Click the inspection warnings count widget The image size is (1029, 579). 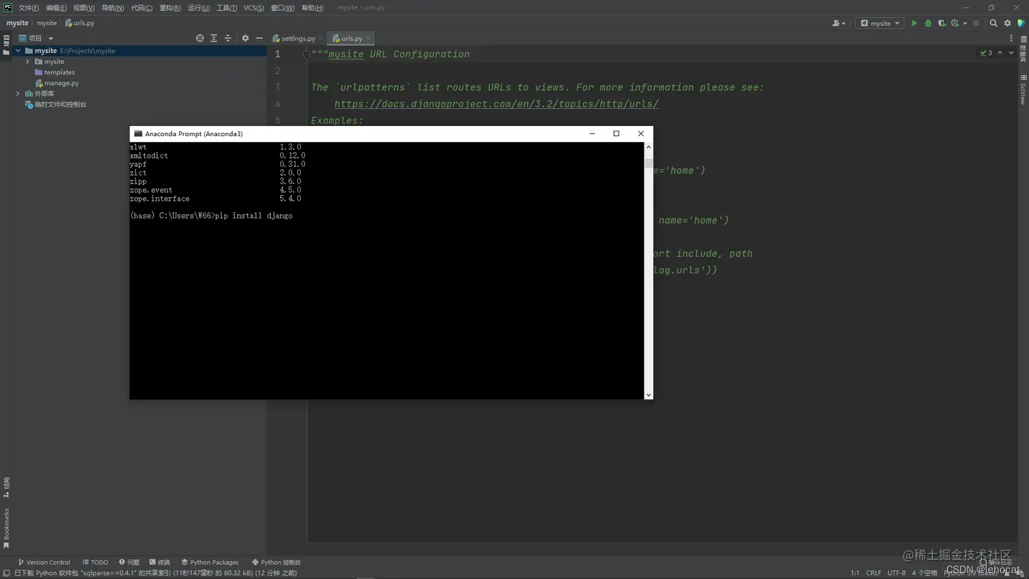[985, 53]
